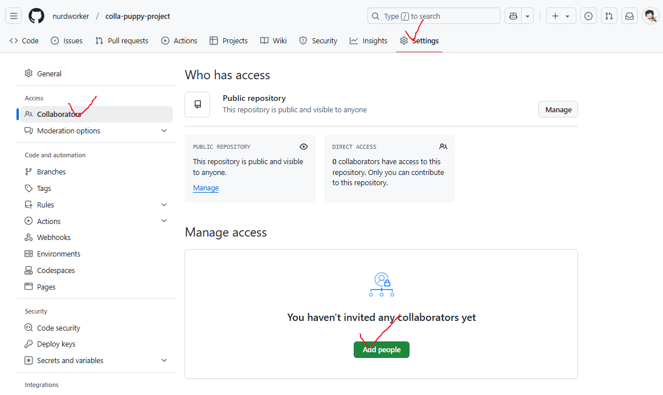The image size is (663, 395).
Task: Expand the Rules chevron
Action: (x=164, y=205)
